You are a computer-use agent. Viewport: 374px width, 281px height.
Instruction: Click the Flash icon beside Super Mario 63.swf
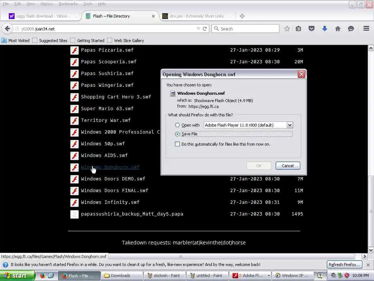(x=75, y=109)
